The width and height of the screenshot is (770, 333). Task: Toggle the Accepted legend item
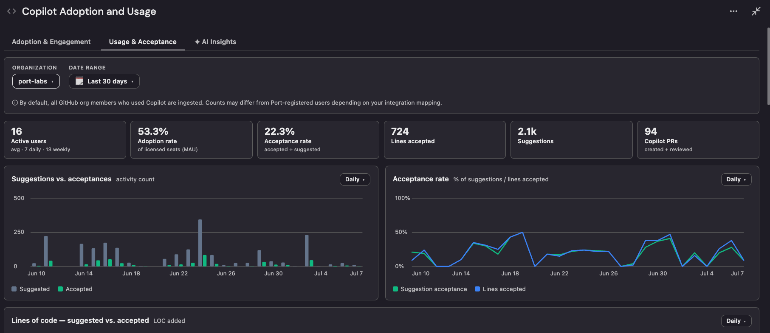coord(75,289)
